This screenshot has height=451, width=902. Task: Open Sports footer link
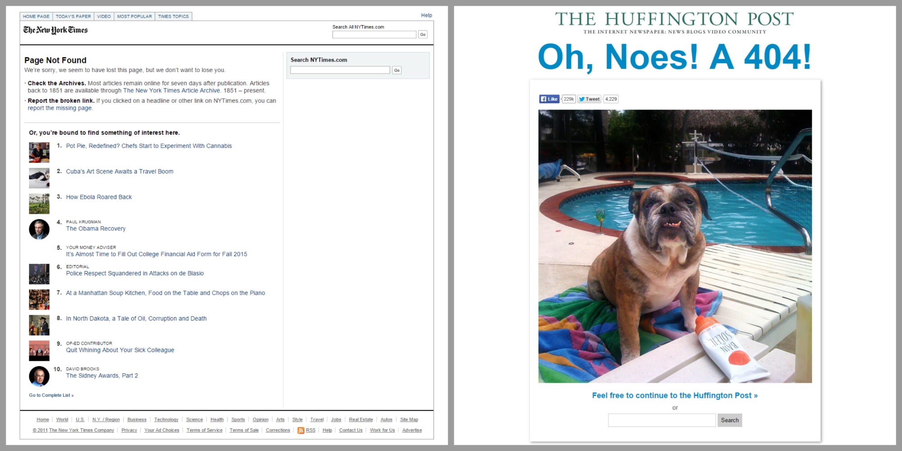[238, 420]
